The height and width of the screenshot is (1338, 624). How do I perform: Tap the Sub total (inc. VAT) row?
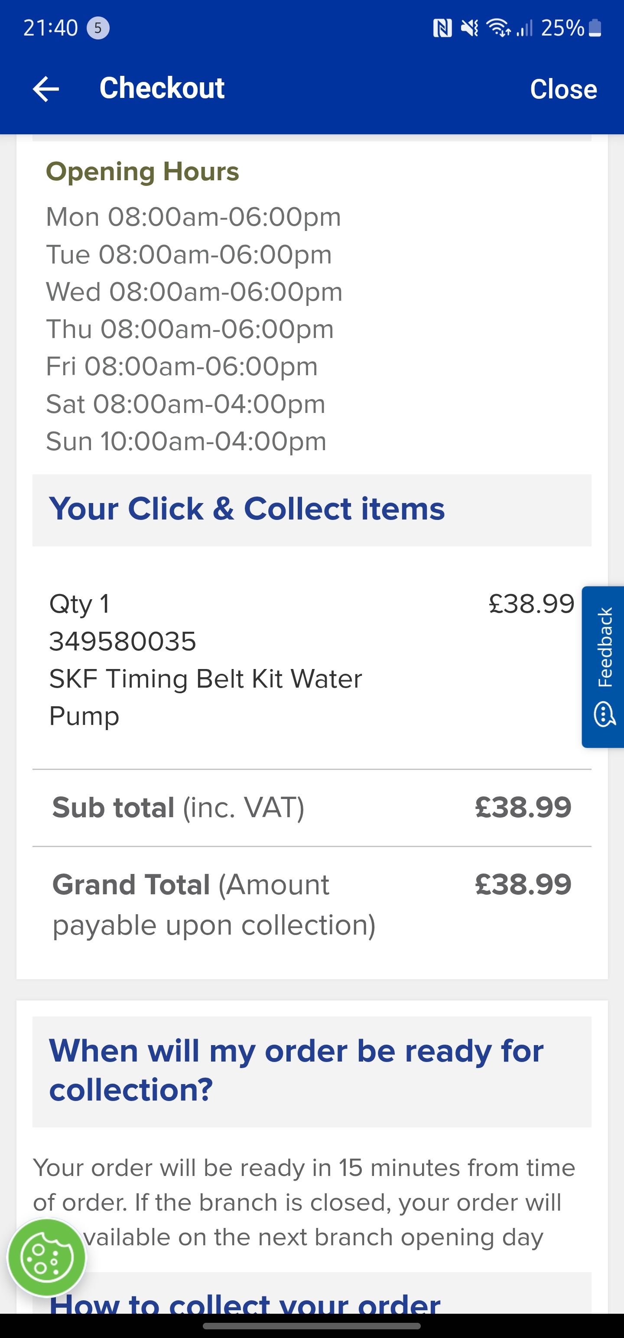(312, 808)
